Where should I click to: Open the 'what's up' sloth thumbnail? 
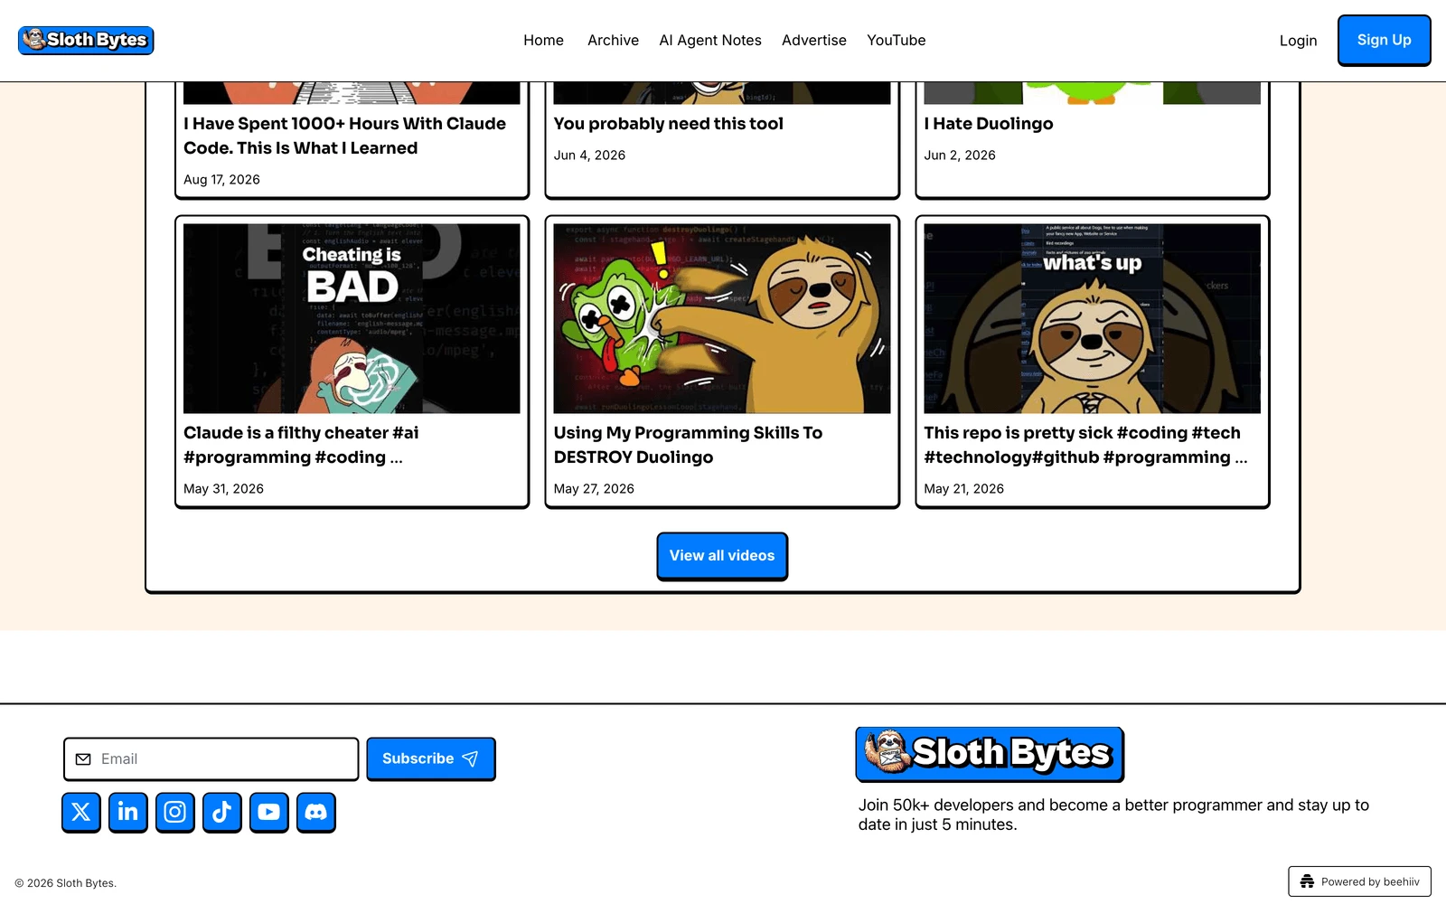[1092, 318]
